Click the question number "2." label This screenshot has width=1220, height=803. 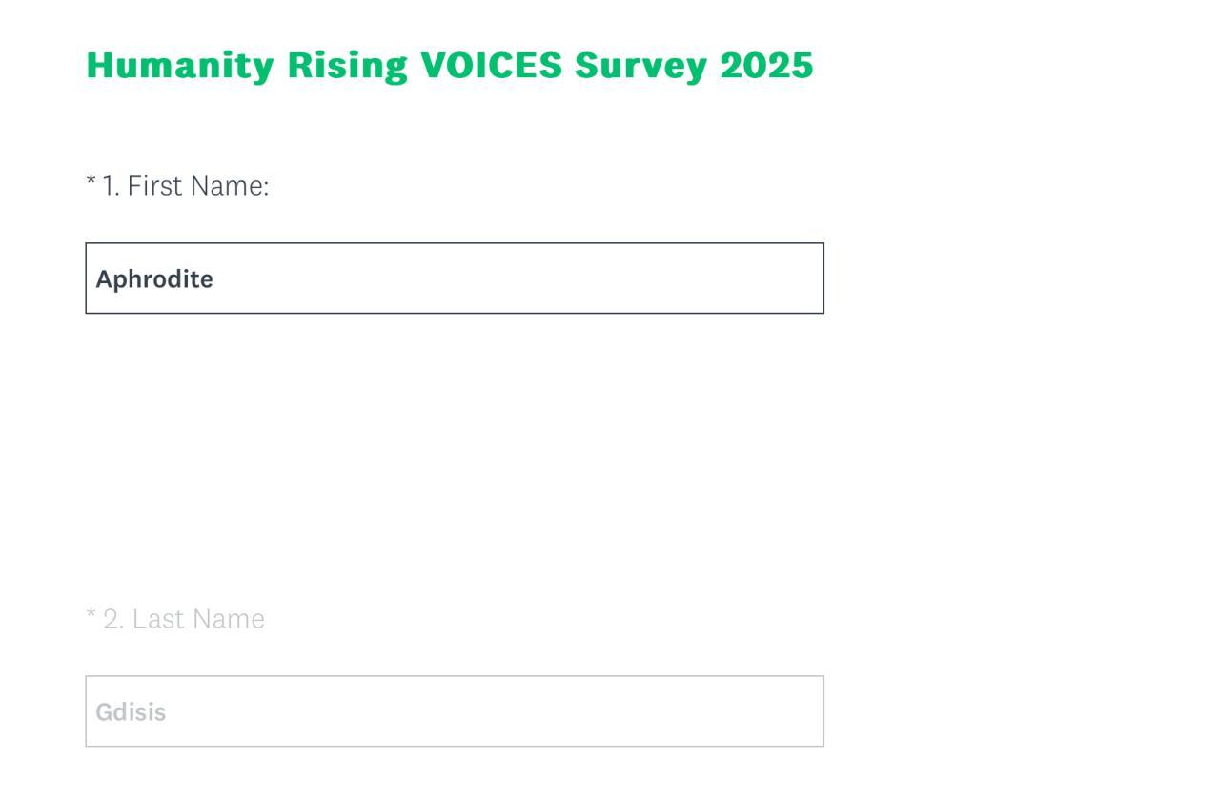pyautogui.click(x=112, y=619)
